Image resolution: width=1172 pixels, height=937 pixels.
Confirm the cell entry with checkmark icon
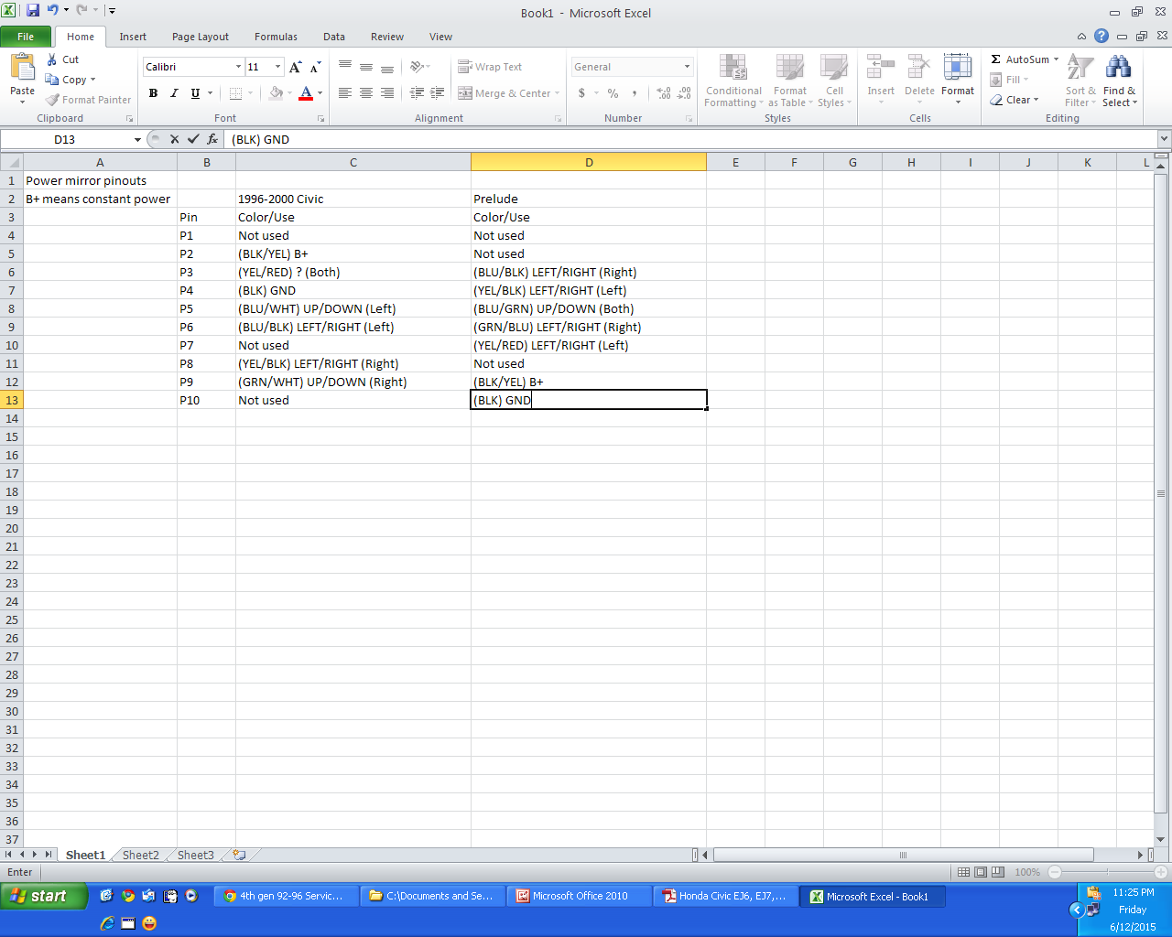click(193, 139)
